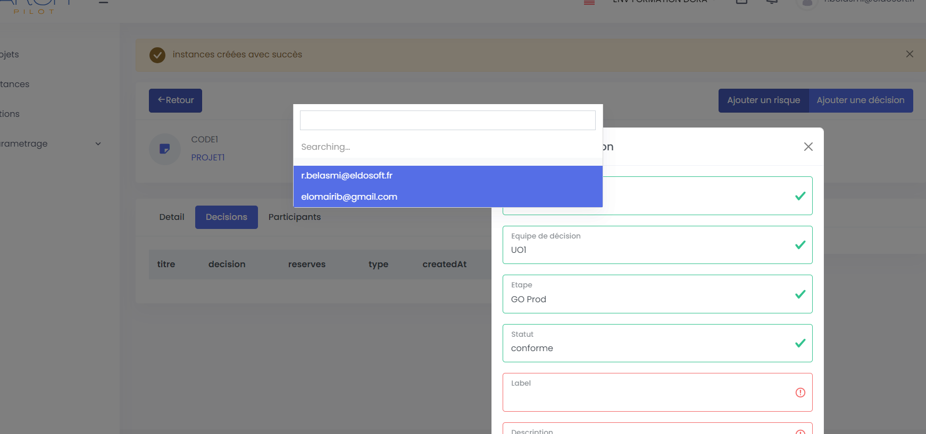Switch to the Participants tab
The width and height of the screenshot is (926, 434).
click(294, 217)
